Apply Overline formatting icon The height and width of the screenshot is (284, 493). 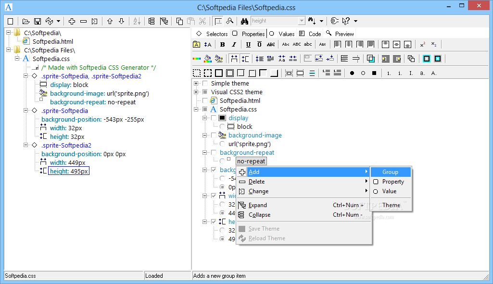pos(259,44)
